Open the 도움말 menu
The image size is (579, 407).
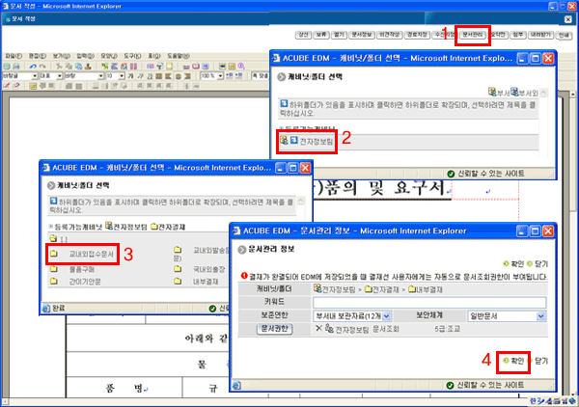click(179, 56)
